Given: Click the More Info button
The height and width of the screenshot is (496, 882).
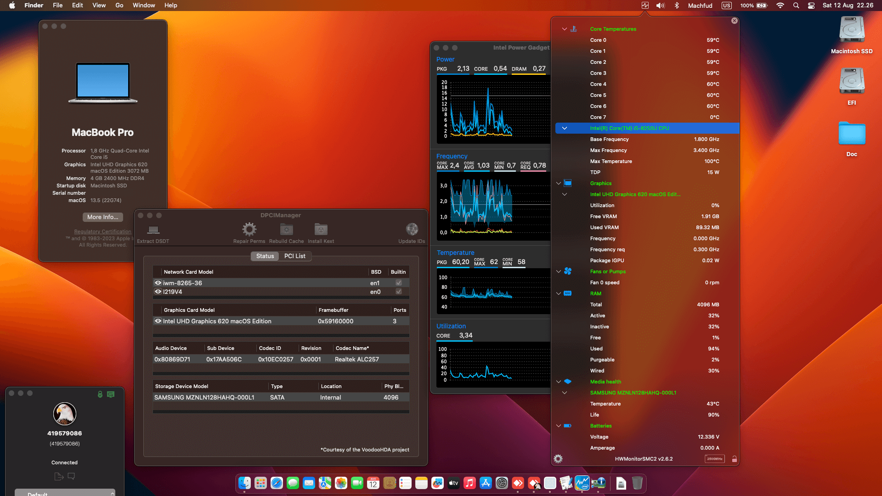Looking at the screenshot, I should pyautogui.click(x=102, y=217).
